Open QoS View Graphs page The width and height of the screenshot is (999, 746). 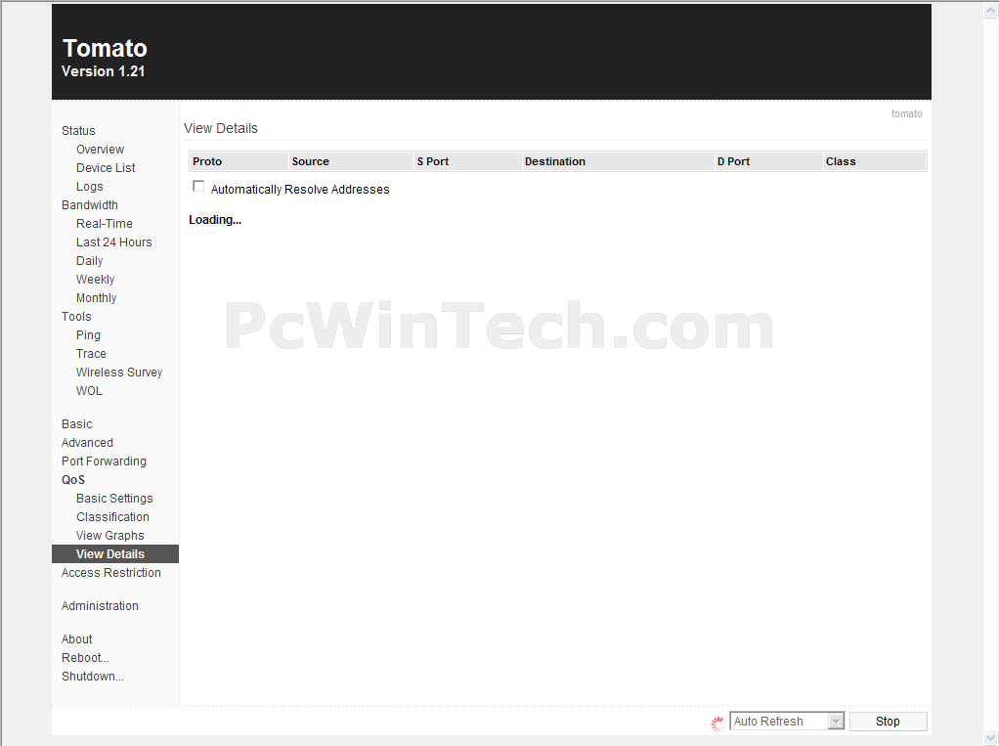point(110,535)
